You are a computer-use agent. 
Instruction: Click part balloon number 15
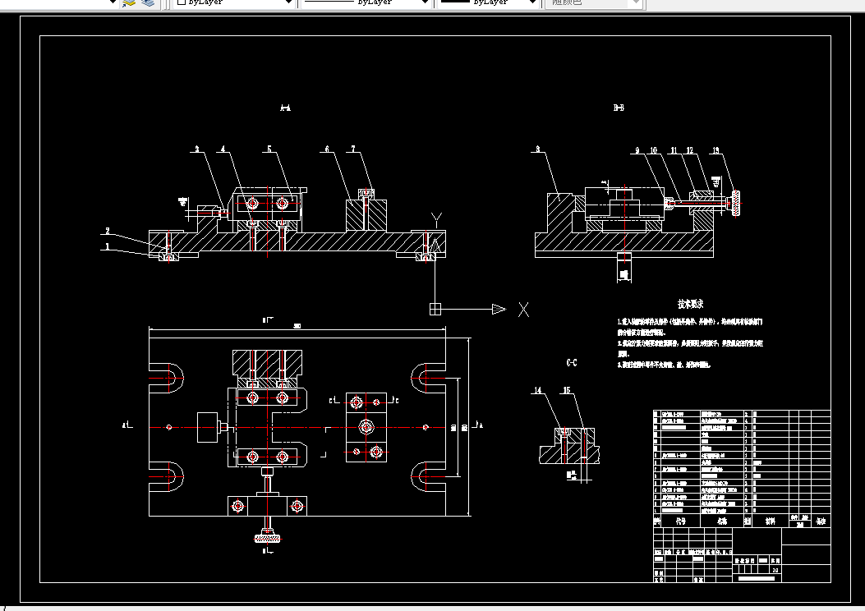566,390
